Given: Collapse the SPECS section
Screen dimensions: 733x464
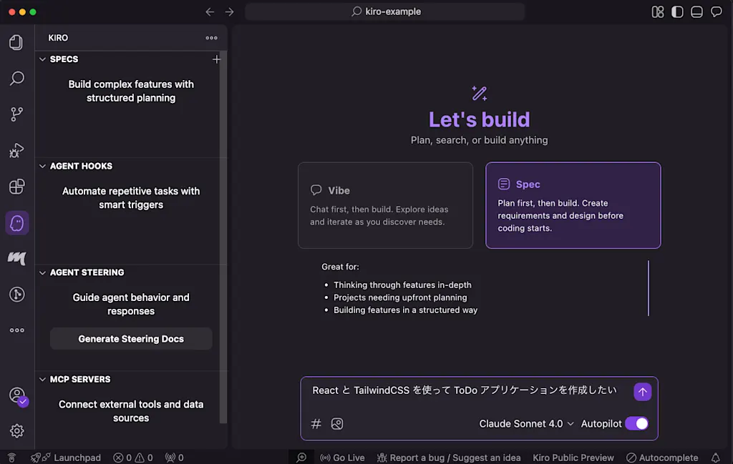Looking at the screenshot, I should (x=42, y=59).
